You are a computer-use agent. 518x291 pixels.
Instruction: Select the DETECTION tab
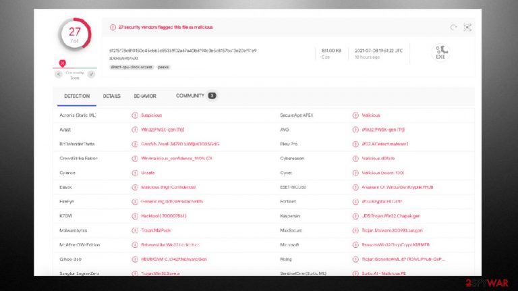click(77, 97)
